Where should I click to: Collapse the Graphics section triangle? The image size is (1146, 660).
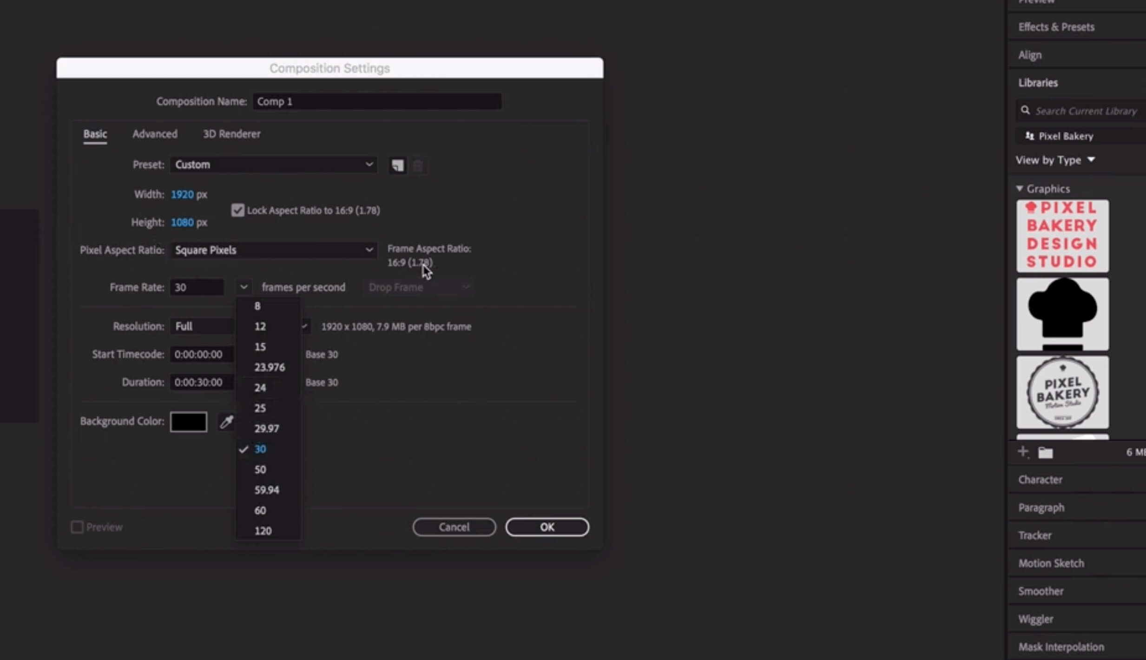tap(1020, 189)
